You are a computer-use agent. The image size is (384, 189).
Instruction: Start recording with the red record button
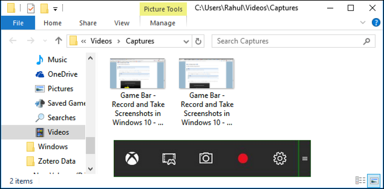pos(243,158)
